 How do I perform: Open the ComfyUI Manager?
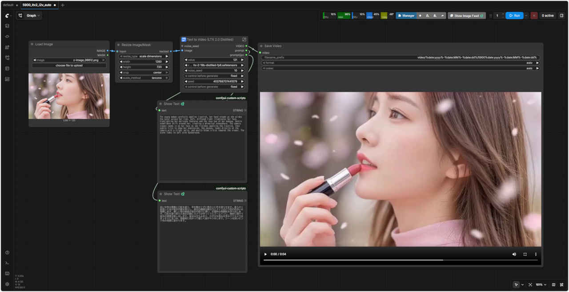point(406,16)
